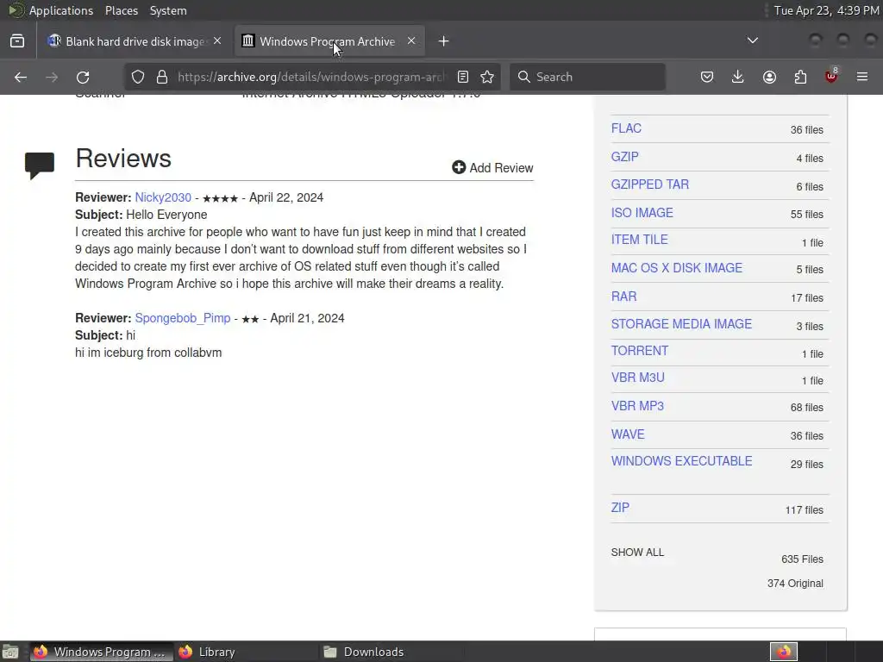
Task: Close the Windows Program Archive tab
Action: coord(411,41)
